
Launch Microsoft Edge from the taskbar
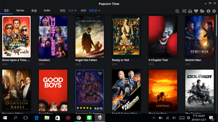(36, 118)
